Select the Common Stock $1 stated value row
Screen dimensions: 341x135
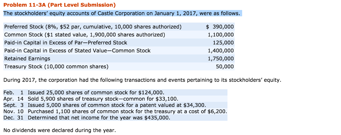point(84,34)
